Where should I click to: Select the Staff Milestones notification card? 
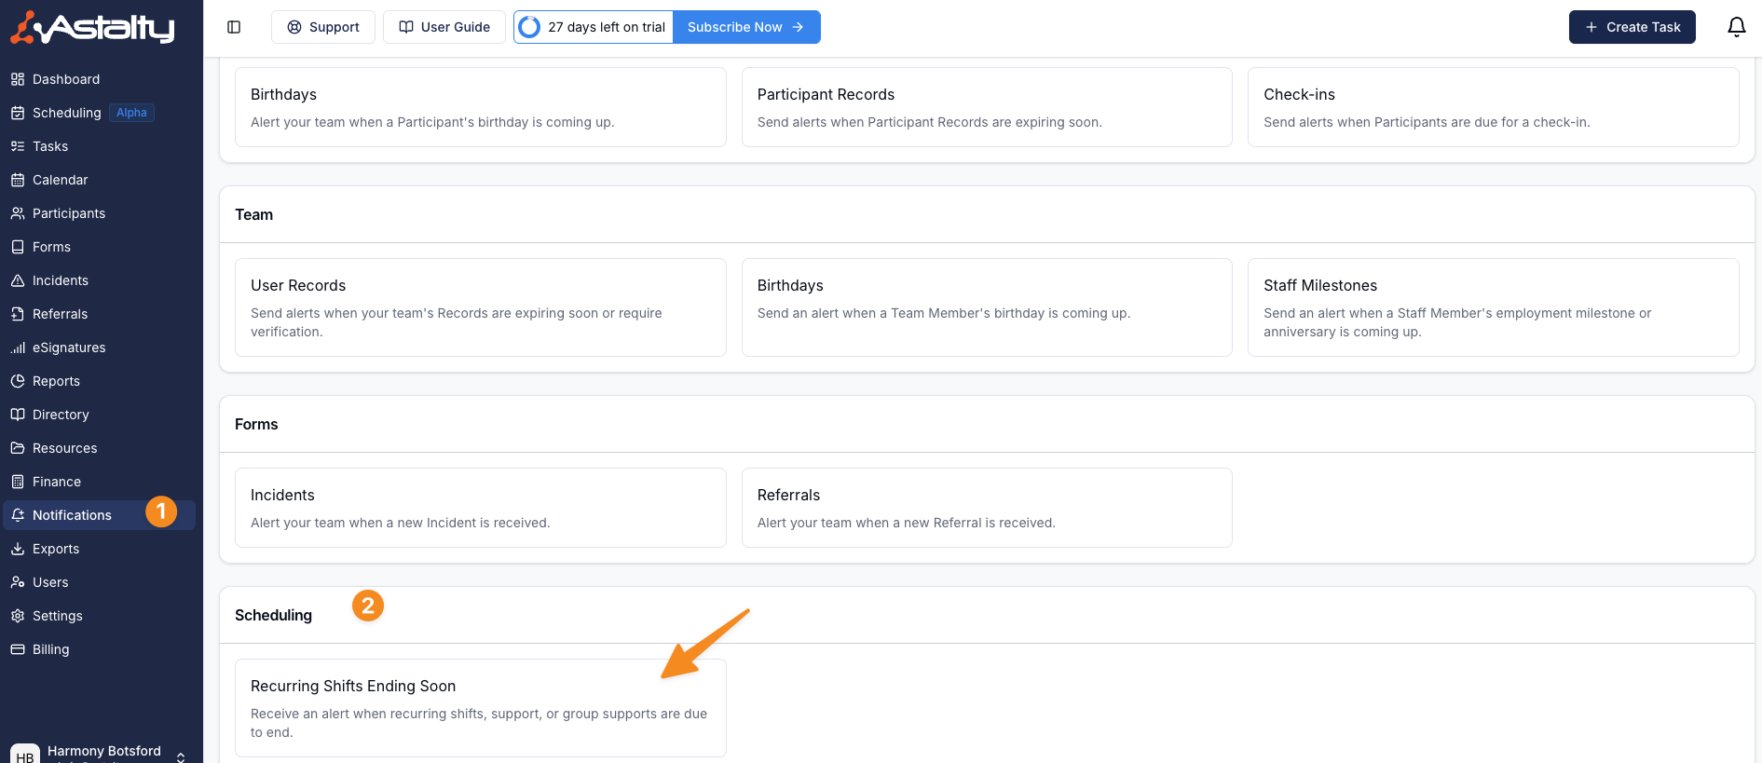coord(1493,307)
